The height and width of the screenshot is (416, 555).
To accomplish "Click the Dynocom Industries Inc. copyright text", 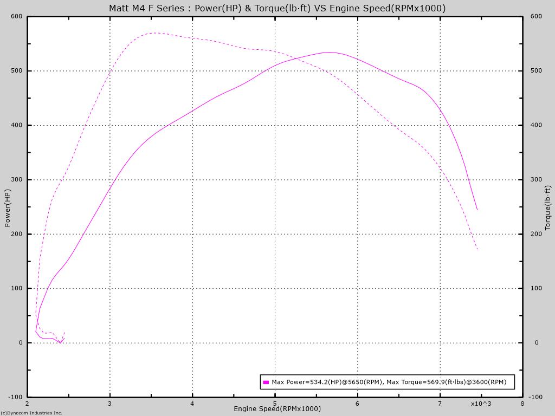I will (31, 413).
